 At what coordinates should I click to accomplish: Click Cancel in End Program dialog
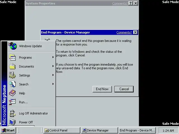pyautogui.click(x=124, y=89)
